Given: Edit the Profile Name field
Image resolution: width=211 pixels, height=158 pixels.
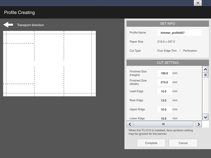Looking at the screenshot, I should click(x=180, y=33).
